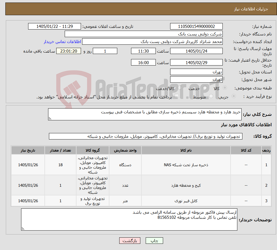Viewport: 277px width, 250px height.
Task: Click need date 1405/01/26 in NAS row
Action: click(x=28, y=165)
